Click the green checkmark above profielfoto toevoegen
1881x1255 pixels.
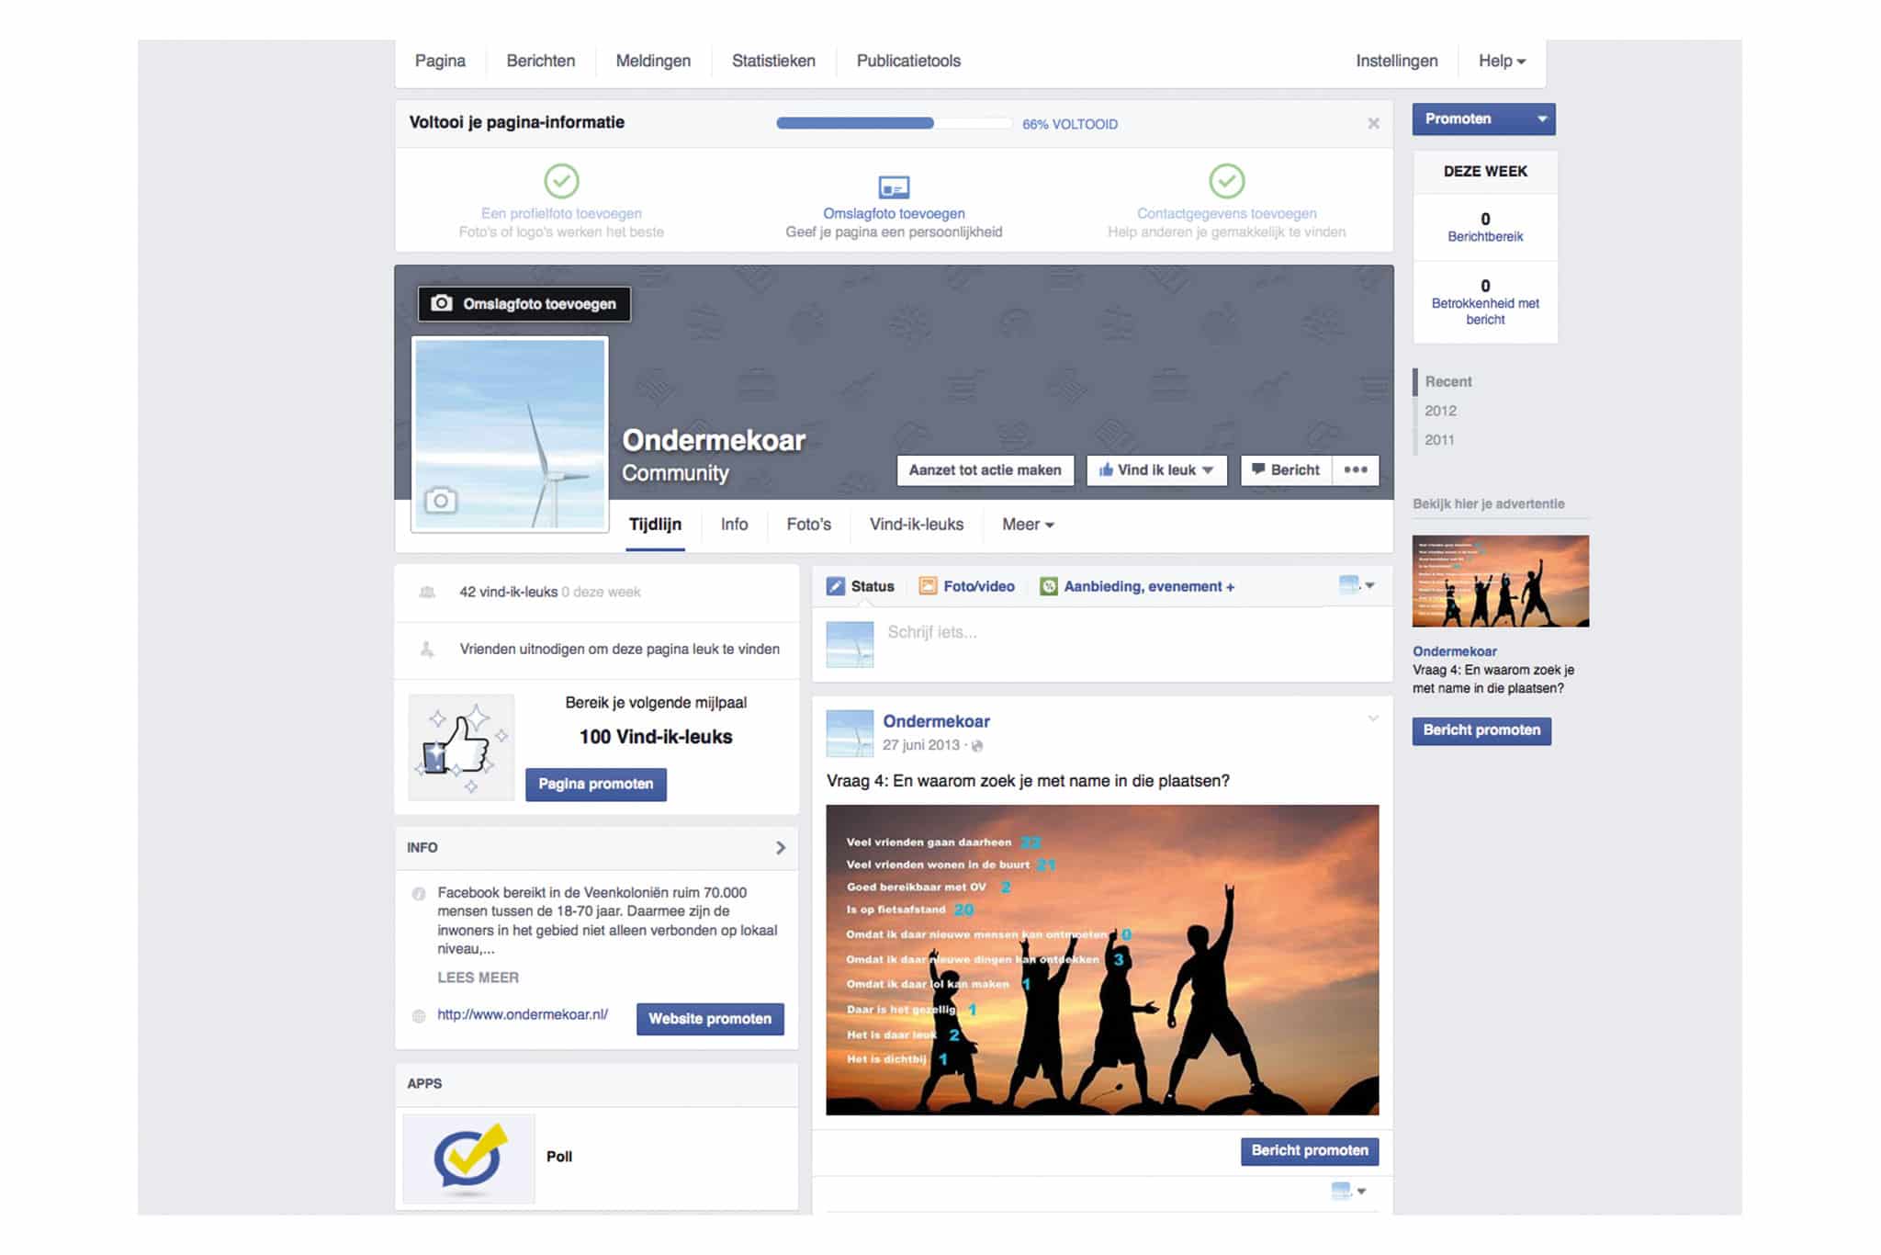click(x=561, y=181)
